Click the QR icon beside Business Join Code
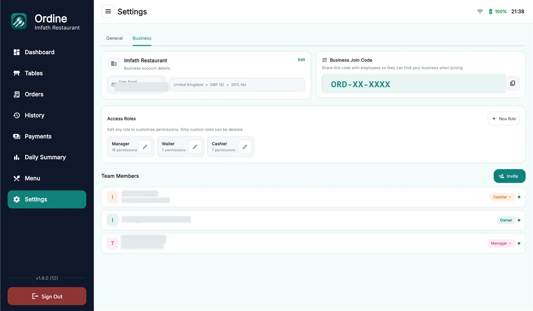This screenshot has width=533, height=311. tap(325, 60)
